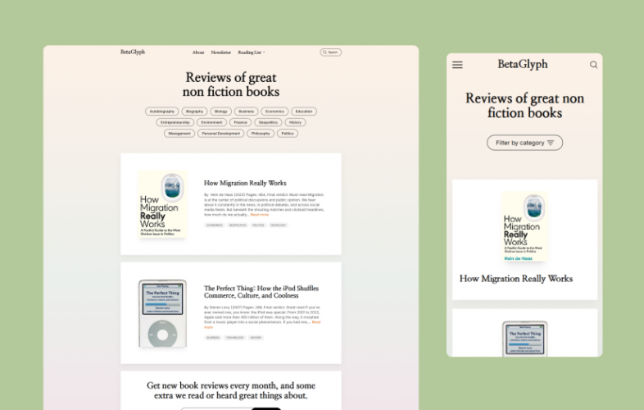Screen dimensions: 644x410
Task: Open How Migration Really Works title in desktop view
Action: click(x=245, y=183)
